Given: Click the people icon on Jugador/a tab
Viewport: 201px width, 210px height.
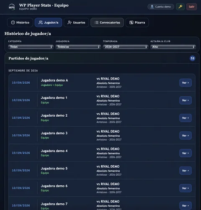Looking at the screenshot, I should [x=41, y=23].
